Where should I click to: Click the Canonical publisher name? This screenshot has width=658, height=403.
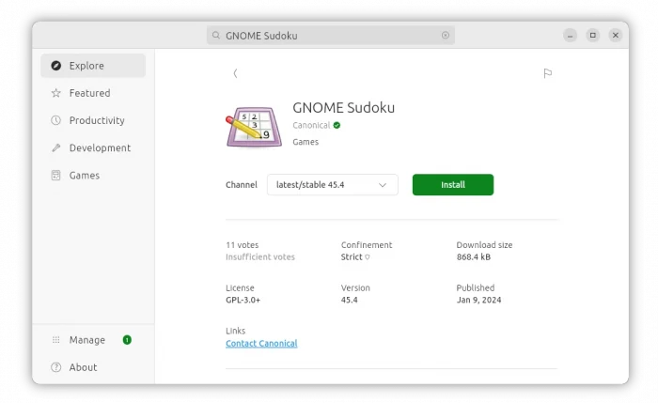[310, 125]
